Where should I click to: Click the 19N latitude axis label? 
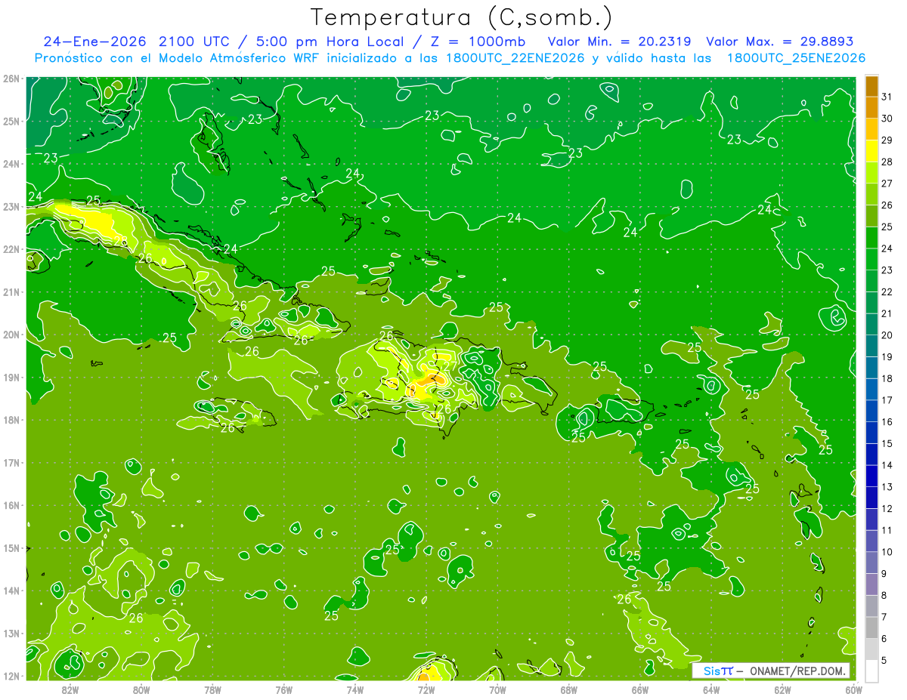[11, 378]
